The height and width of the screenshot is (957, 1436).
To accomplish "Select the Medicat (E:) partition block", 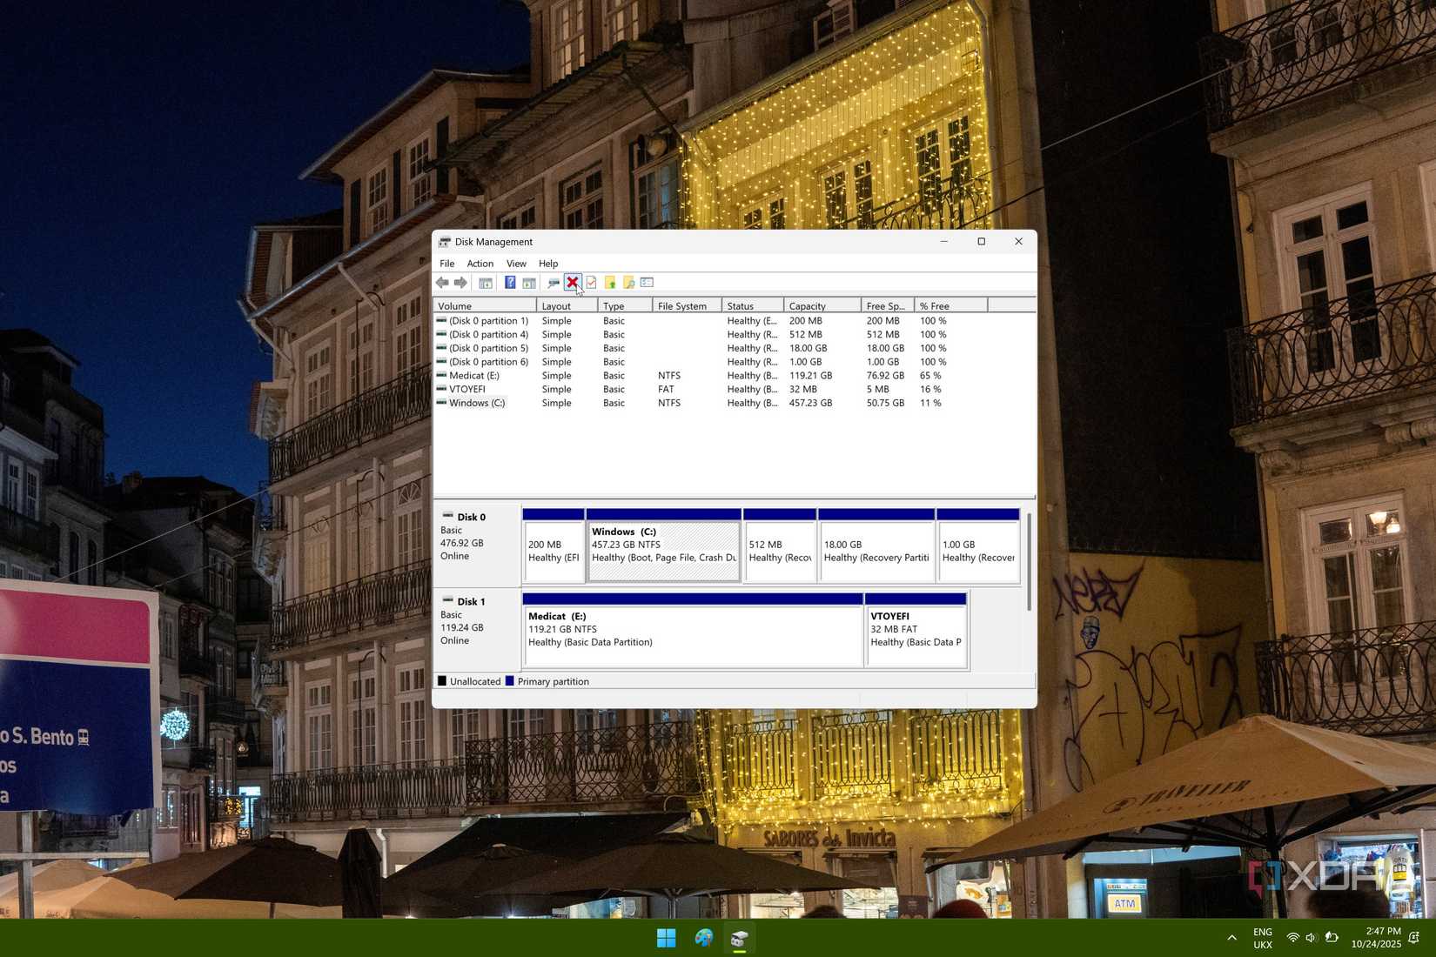I will point(693,630).
